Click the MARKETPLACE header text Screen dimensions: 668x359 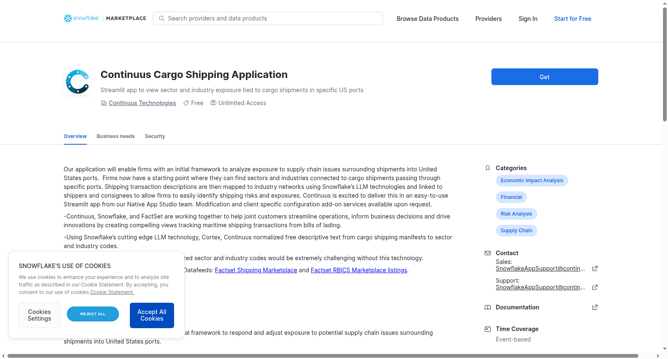coord(126,18)
